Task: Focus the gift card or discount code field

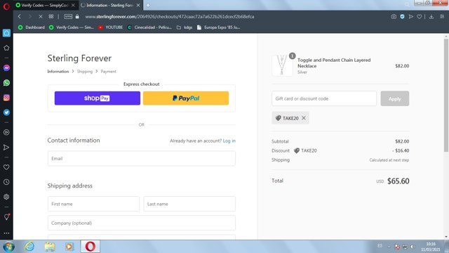Action: pyautogui.click(x=324, y=98)
